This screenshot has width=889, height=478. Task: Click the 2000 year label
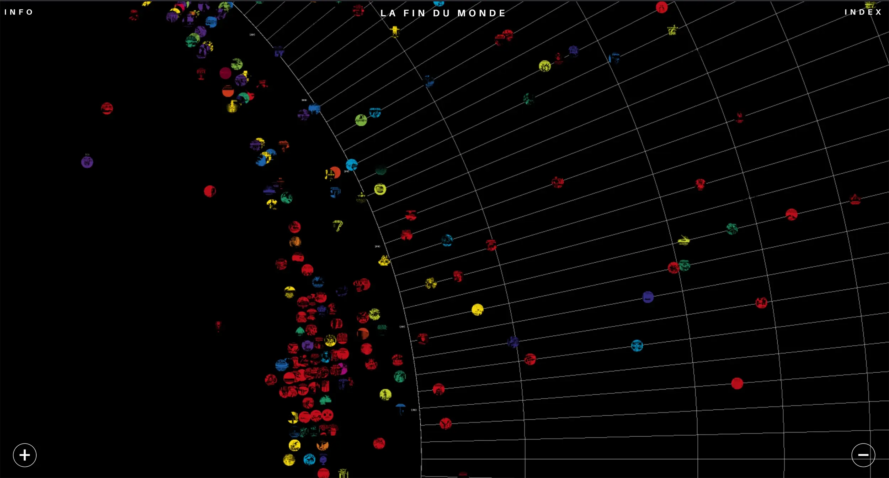tap(304, 100)
